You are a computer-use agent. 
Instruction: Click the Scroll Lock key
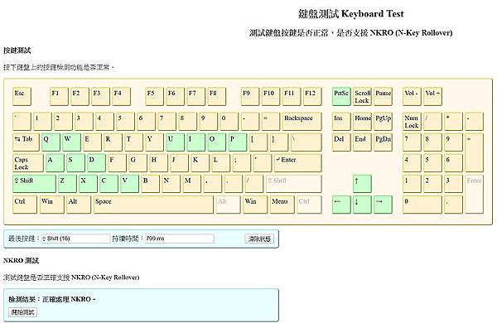(362, 96)
